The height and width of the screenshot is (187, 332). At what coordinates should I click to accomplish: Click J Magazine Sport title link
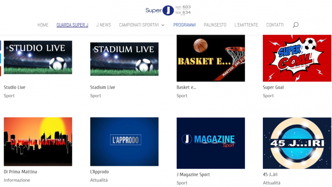click(x=193, y=175)
